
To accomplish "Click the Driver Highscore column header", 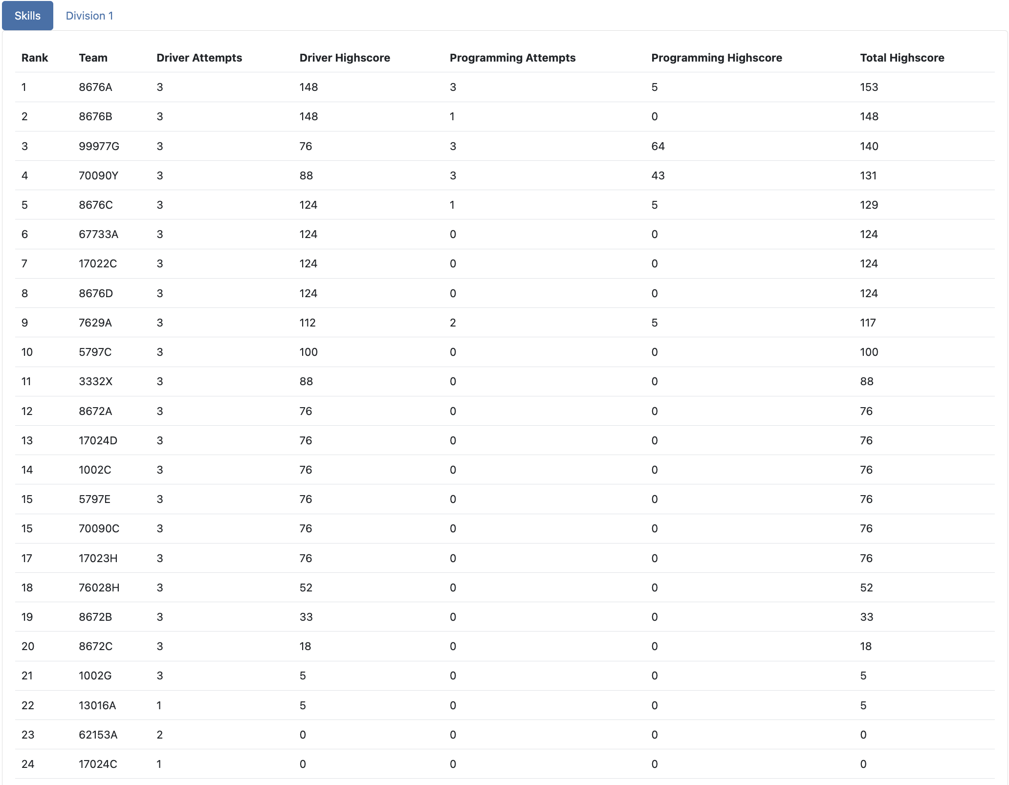I will click(345, 58).
